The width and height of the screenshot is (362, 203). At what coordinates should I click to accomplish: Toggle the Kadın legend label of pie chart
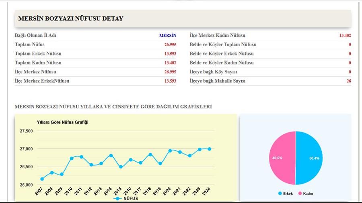tap(308, 193)
